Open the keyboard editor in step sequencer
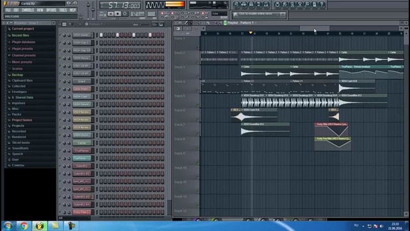The width and height of the screenshot is (410, 231). 161,24
